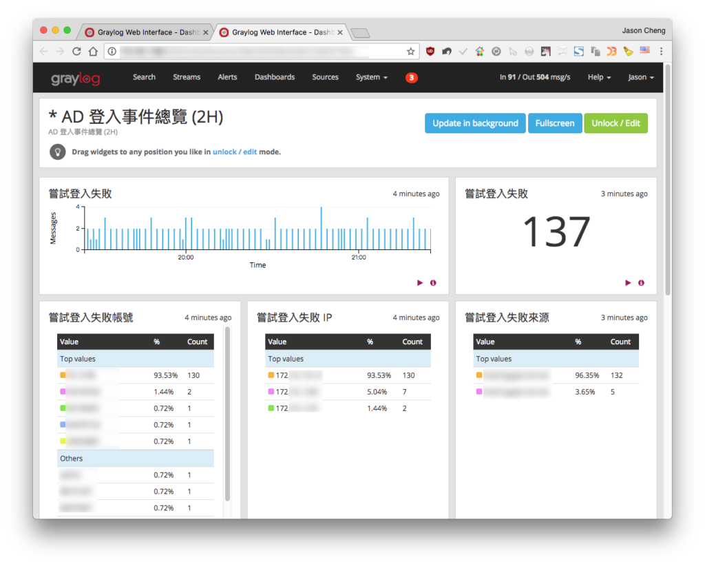Open the Sources page
The width and height of the screenshot is (705, 566).
pyautogui.click(x=325, y=77)
